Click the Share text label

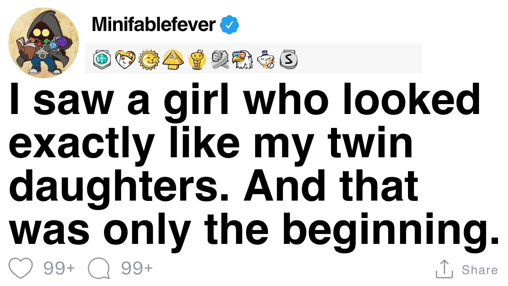point(480,270)
